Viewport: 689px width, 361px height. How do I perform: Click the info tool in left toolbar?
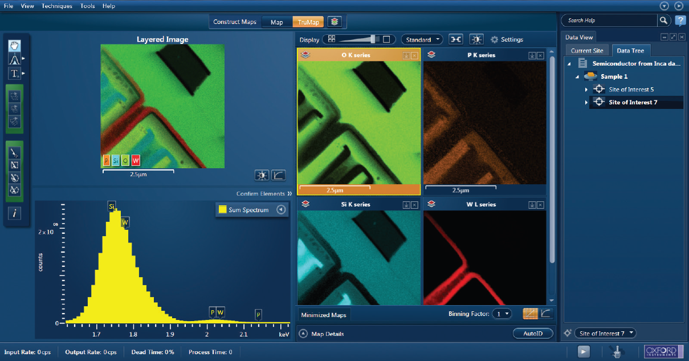click(x=14, y=213)
